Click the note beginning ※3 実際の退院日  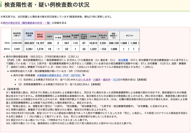(x=57, y=110)
